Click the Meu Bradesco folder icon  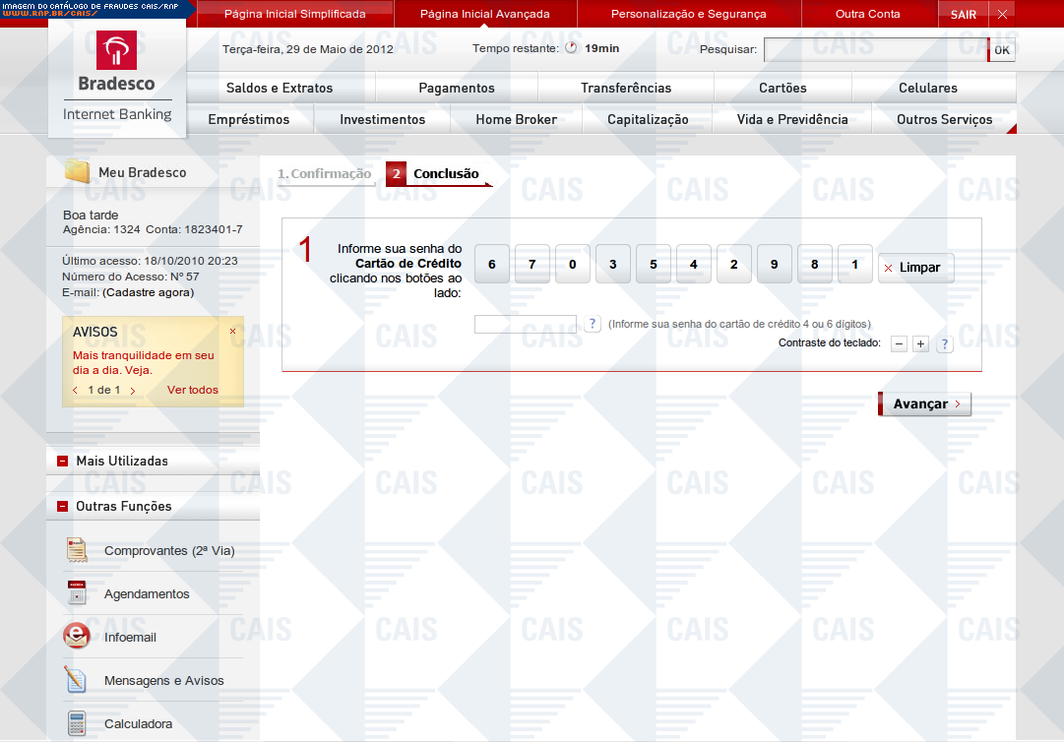coord(78,171)
